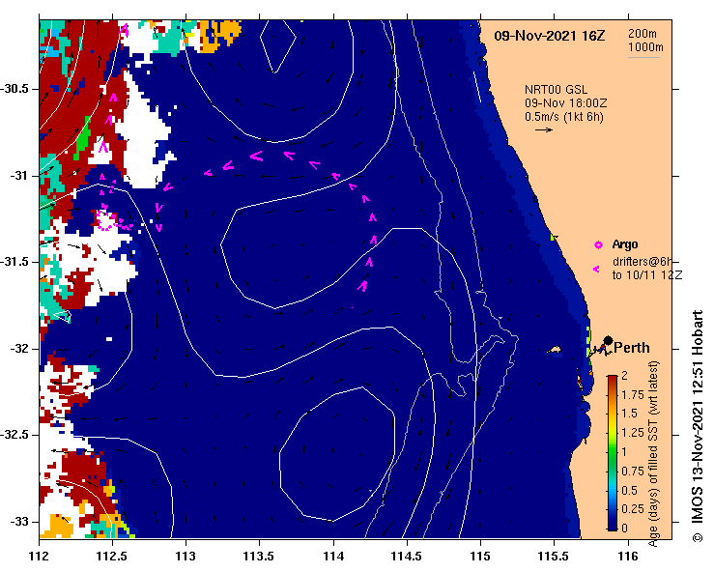
Task: Click the 1000m depth contour legend label
Action: [645, 47]
